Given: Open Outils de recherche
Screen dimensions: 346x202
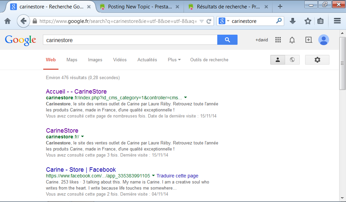Looking at the screenshot, I should 209,60.
